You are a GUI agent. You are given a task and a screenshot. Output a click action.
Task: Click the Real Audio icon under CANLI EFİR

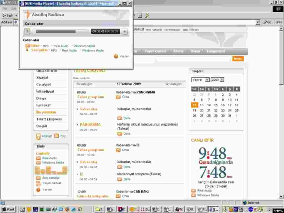tap(193, 191)
